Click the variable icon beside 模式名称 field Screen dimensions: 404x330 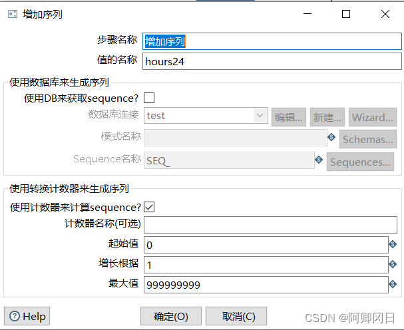(331, 137)
